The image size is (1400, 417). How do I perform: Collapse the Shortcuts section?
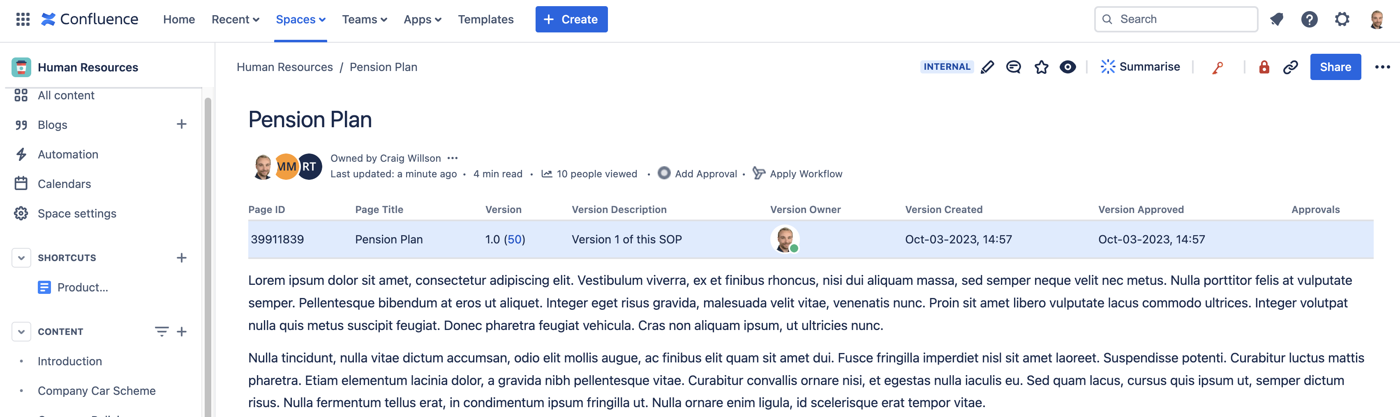[21, 257]
